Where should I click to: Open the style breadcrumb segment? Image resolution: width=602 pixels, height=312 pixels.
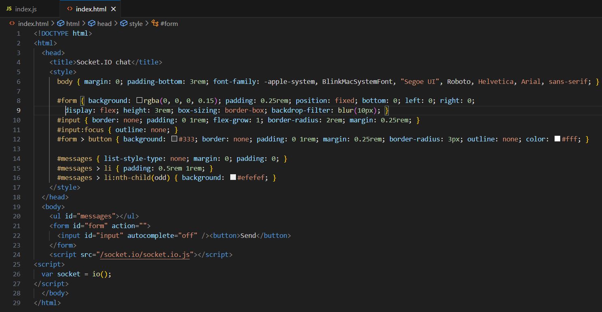point(136,24)
